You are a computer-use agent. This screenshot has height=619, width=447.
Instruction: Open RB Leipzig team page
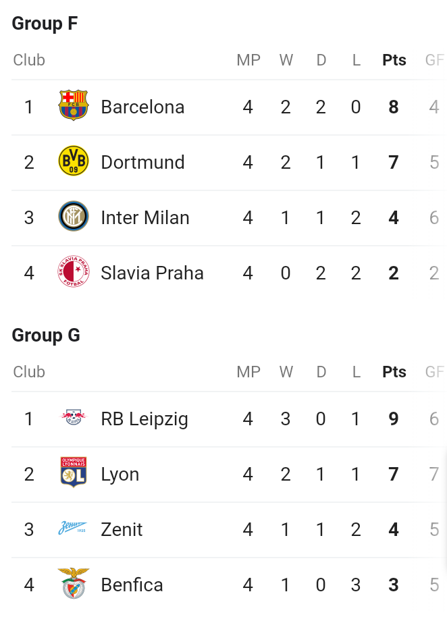[144, 420]
